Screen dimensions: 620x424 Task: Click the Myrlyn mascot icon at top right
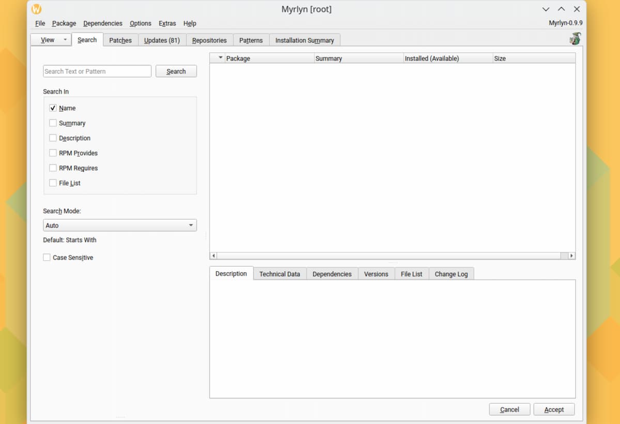pos(575,39)
